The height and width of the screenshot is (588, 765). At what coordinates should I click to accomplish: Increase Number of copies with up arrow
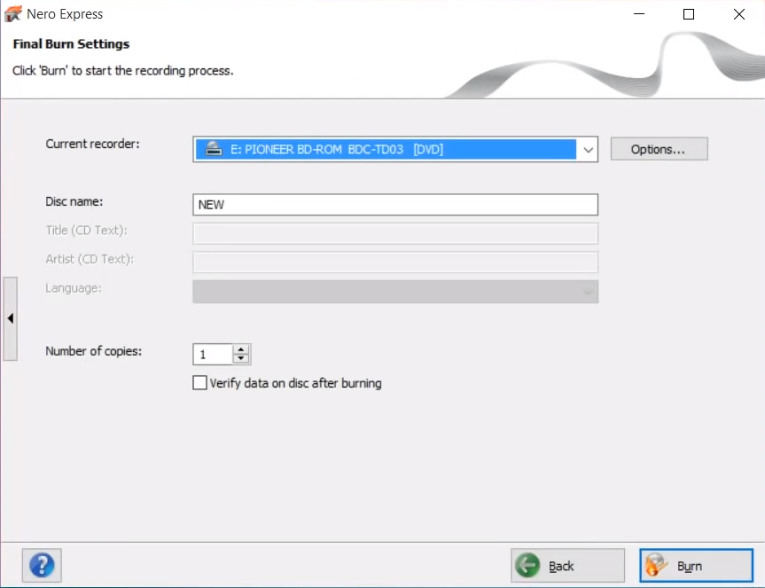[242, 349]
